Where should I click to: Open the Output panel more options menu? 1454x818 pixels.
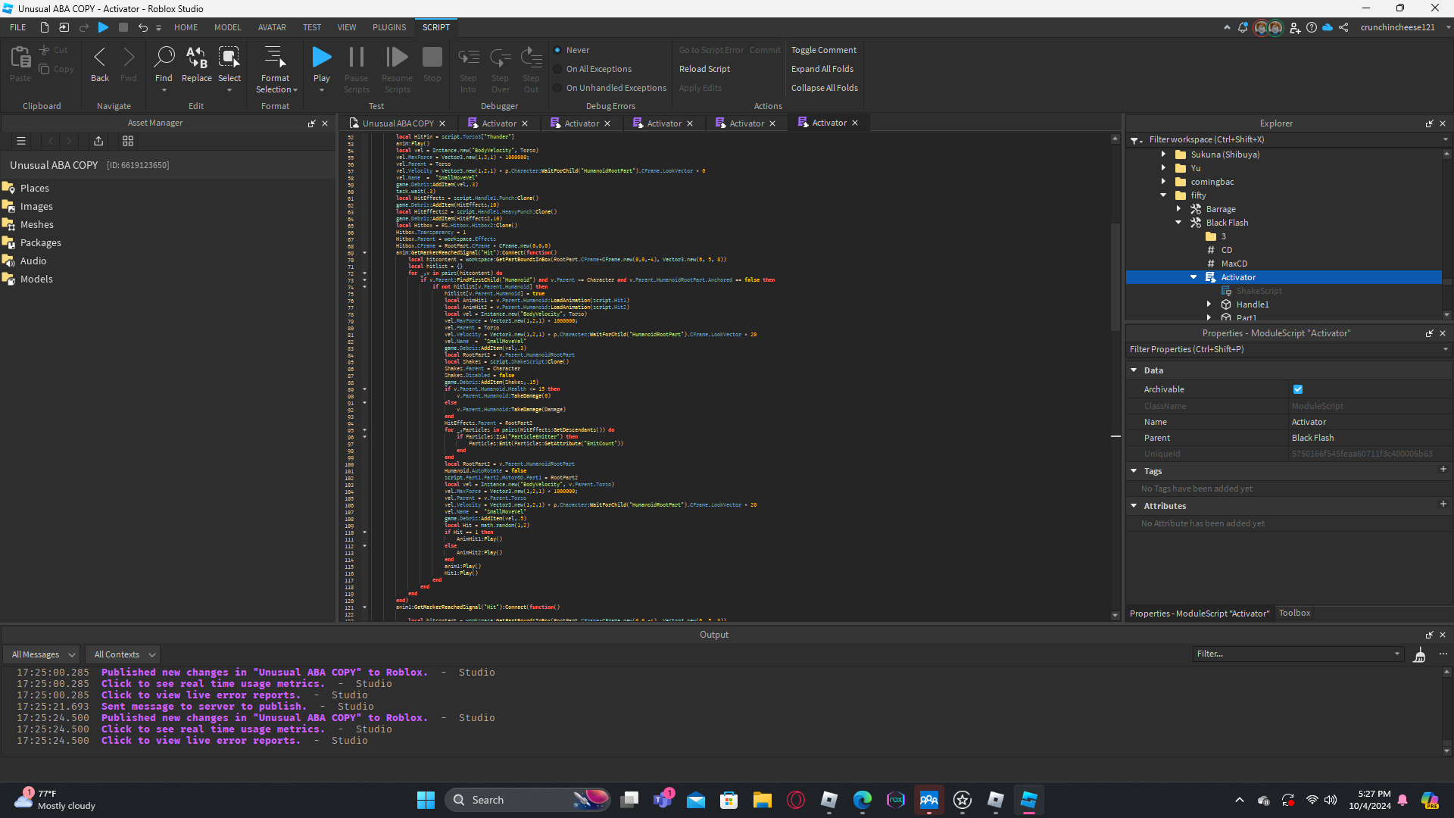(x=1443, y=654)
